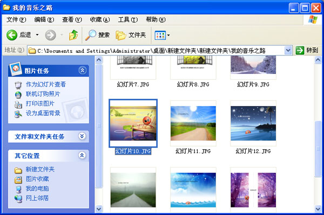The width and height of the screenshot is (324, 215).
Task: Open the 查看 (V) menu
Action: [x=72, y=19]
